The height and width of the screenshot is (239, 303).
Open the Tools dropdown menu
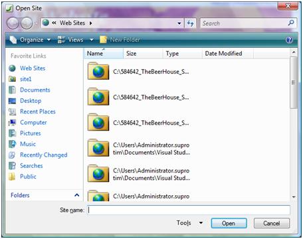pos(189,223)
